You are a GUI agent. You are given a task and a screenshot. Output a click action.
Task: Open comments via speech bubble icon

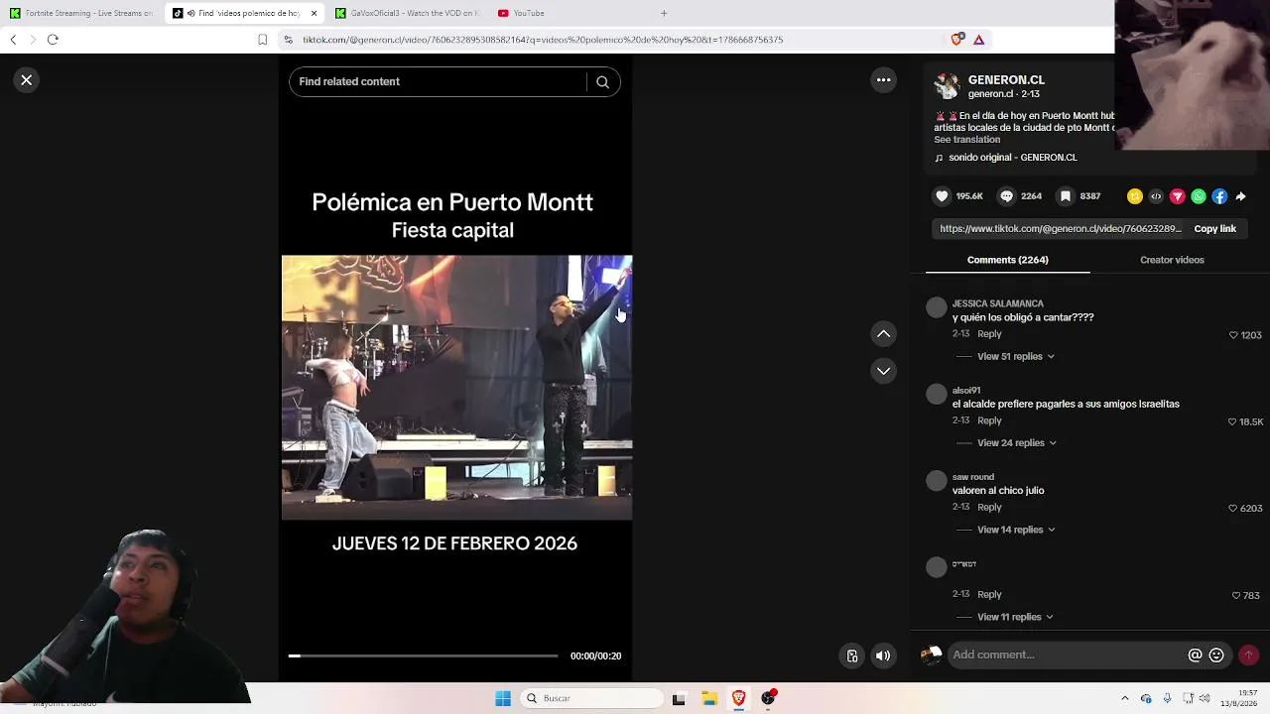point(1007,196)
